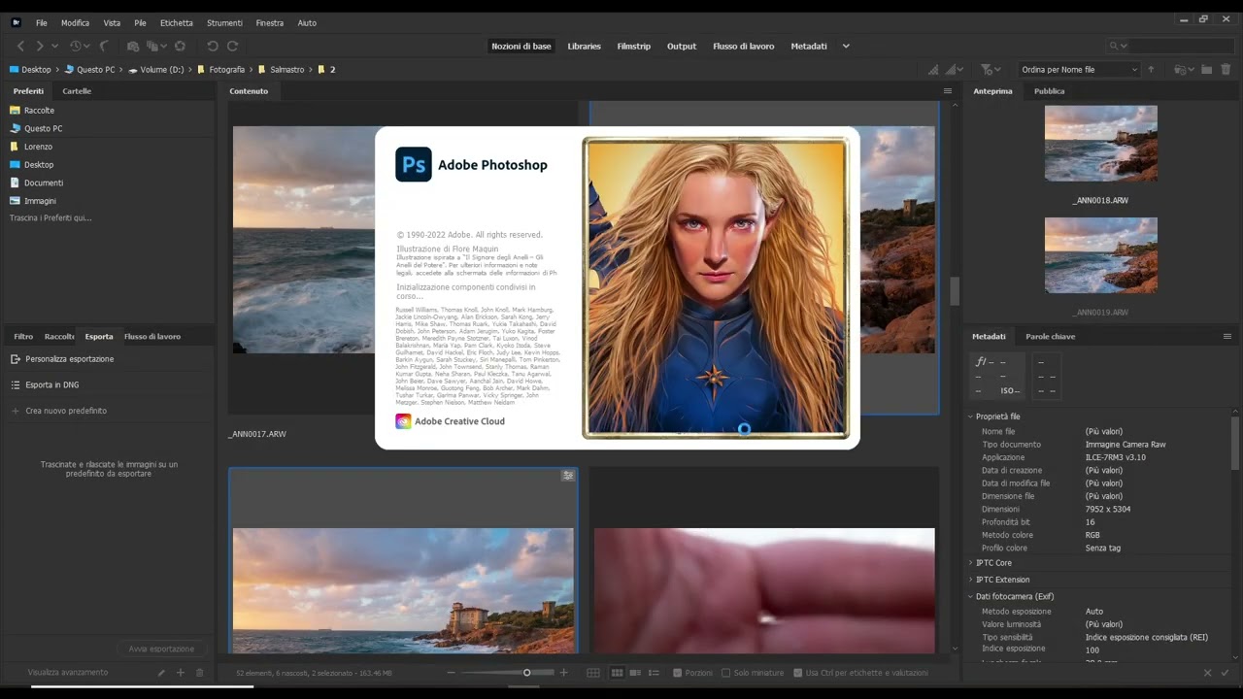The width and height of the screenshot is (1243, 699).
Task: Click the trash delete item icon
Action: coord(1226,70)
